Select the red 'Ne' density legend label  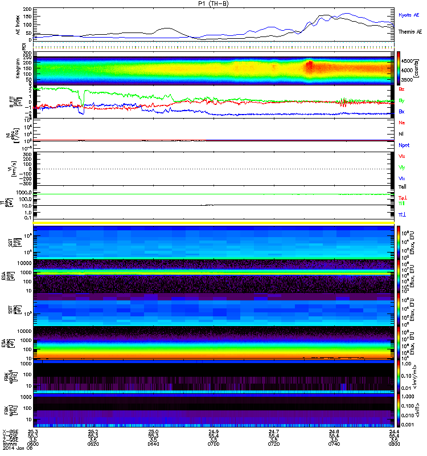[402, 123]
